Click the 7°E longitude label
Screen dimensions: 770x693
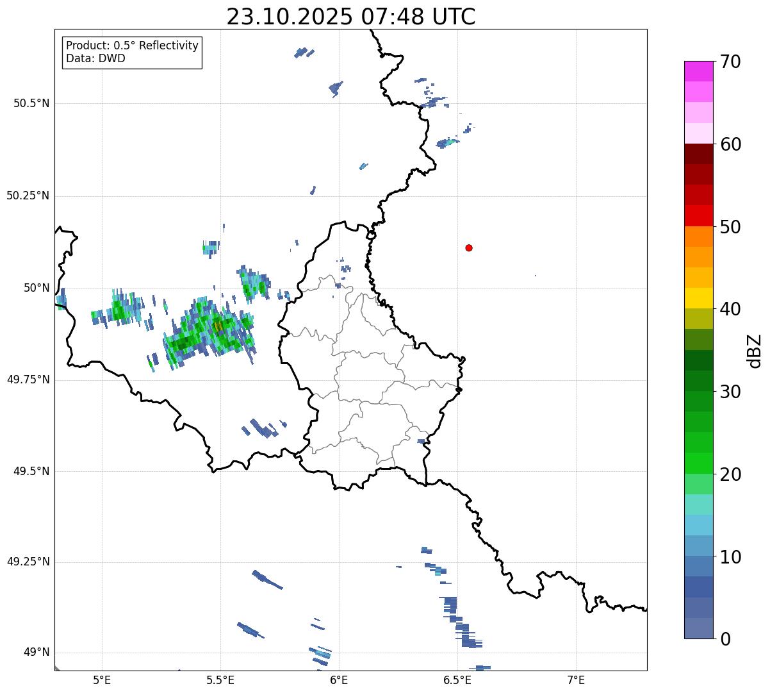point(576,680)
